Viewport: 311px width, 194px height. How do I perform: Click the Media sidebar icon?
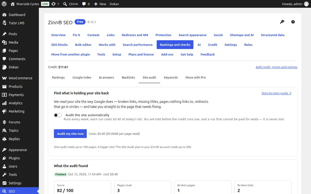pyautogui.click(x=4, y=42)
